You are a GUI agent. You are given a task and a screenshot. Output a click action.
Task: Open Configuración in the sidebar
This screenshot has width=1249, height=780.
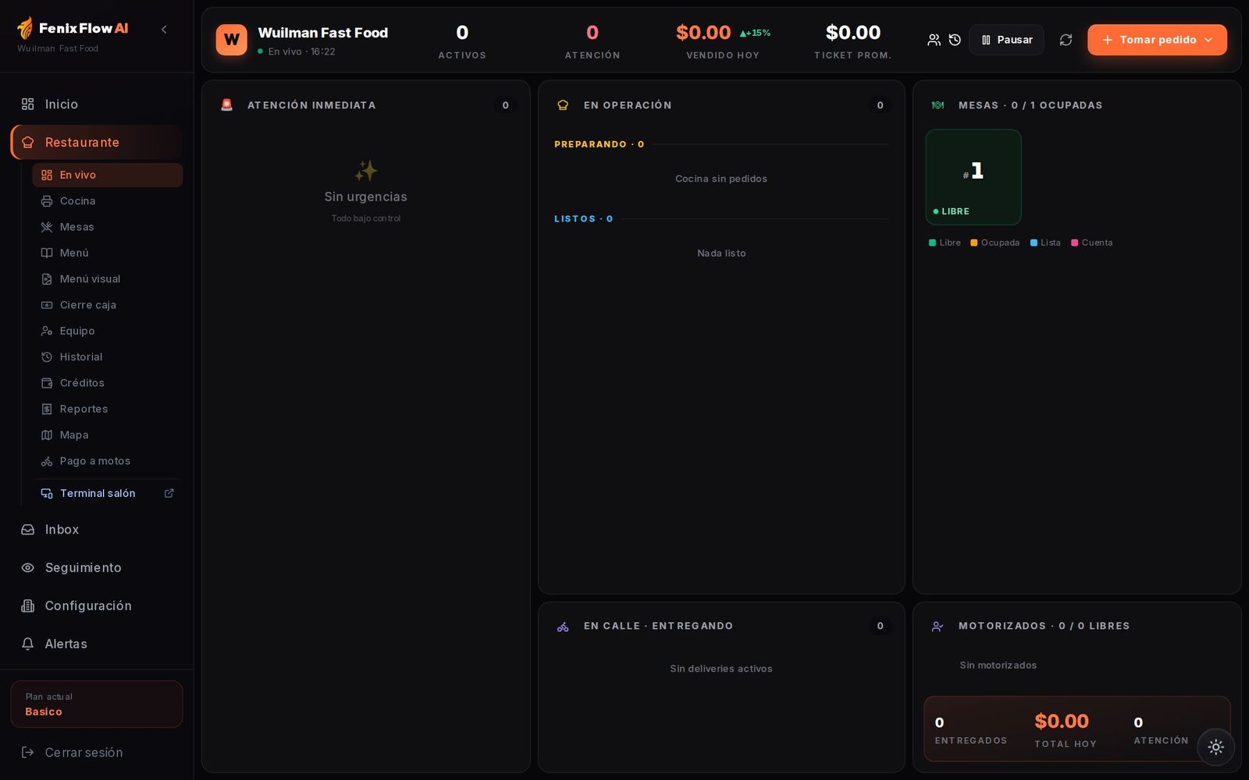click(x=97, y=606)
